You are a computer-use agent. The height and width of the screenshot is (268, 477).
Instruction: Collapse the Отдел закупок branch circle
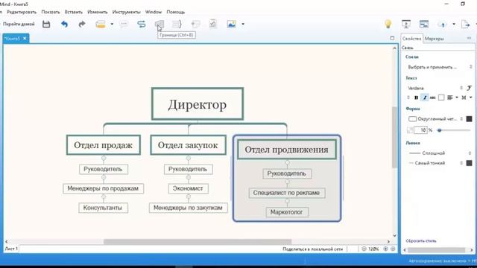(x=189, y=159)
